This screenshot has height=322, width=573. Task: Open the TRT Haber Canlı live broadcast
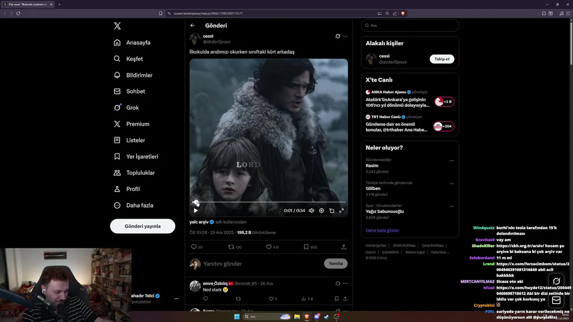pyautogui.click(x=410, y=123)
